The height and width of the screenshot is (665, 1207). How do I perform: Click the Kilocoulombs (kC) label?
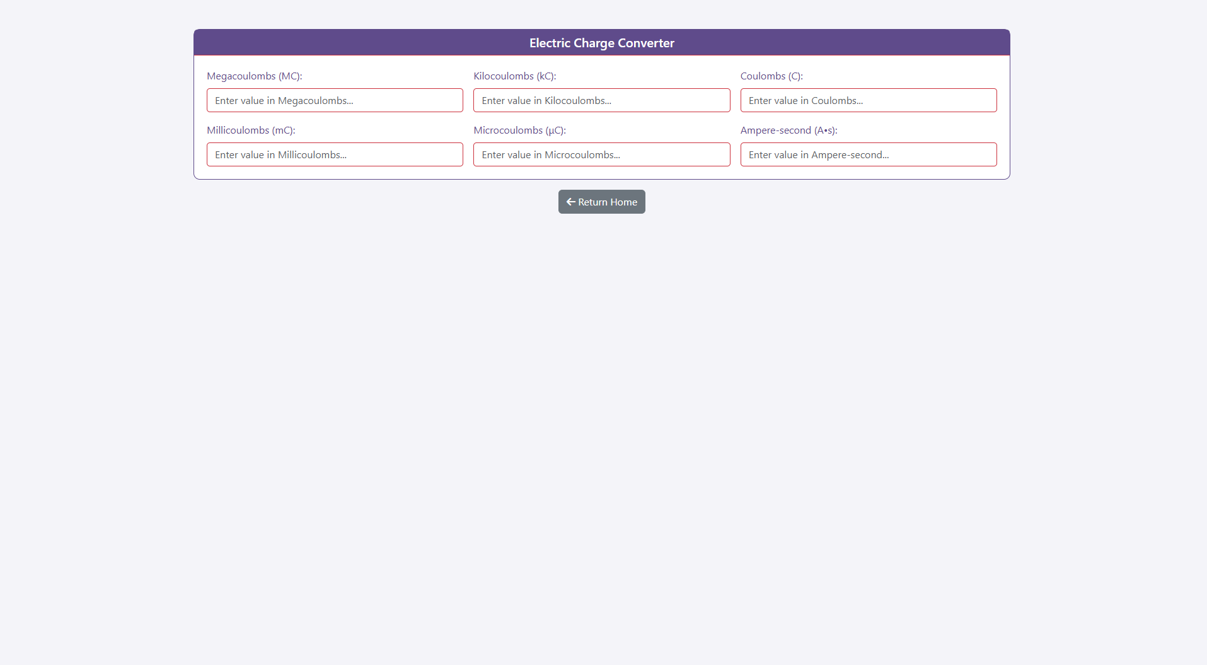(x=514, y=76)
